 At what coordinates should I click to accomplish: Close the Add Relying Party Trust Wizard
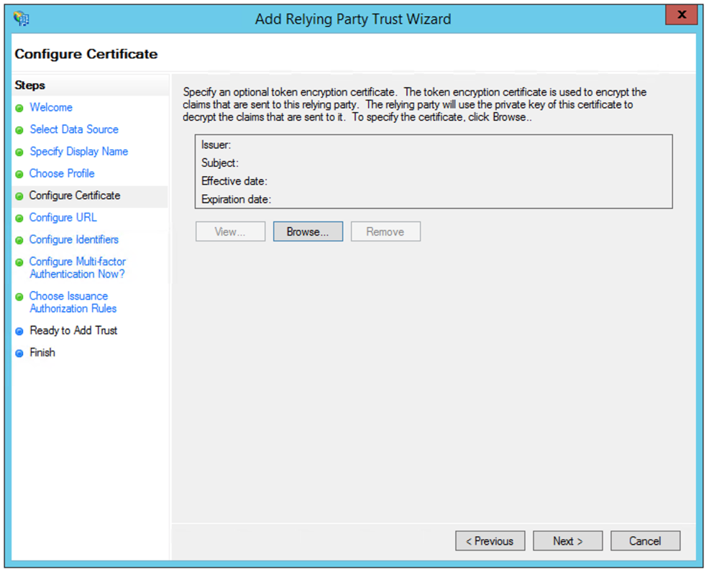(x=682, y=14)
